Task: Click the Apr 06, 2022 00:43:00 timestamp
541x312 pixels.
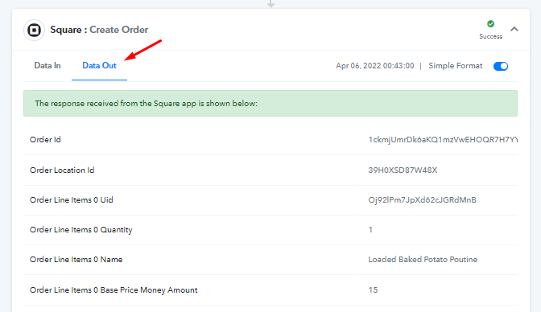Action: pos(375,66)
